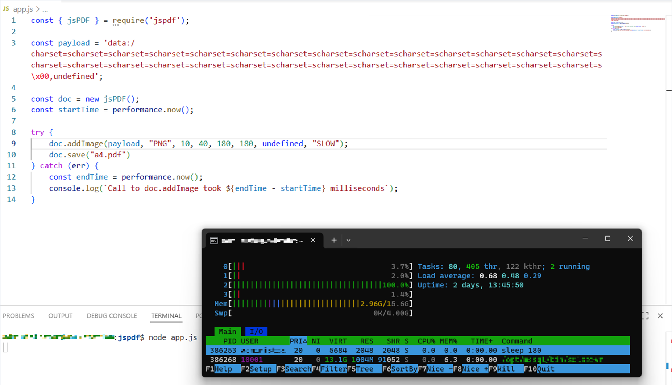Expand the terminal profile dropdown chevron
672x385 pixels.
click(x=348, y=240)
